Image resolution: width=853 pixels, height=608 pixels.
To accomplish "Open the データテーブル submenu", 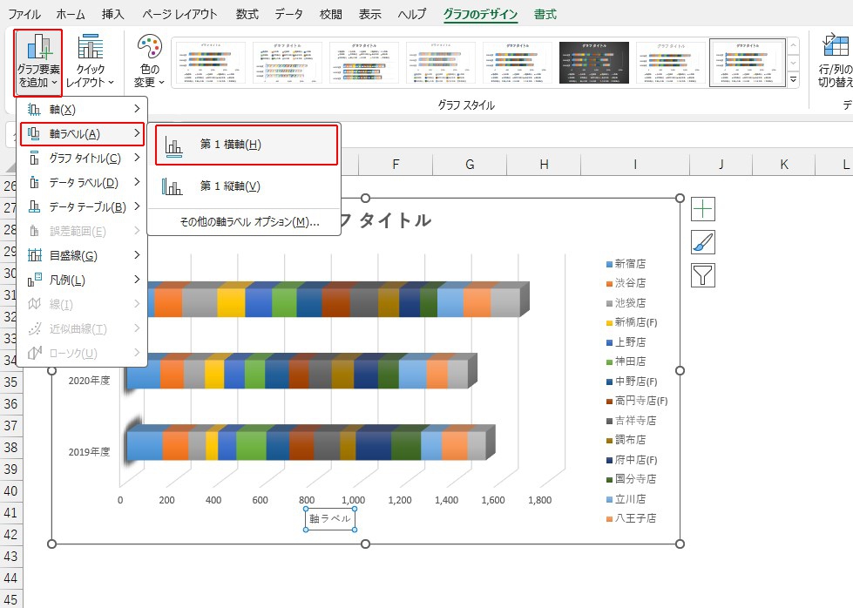I will coord(83,206).
